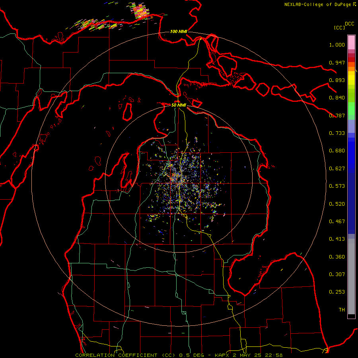358x358 pixels.
Task: Click the 0.467 scale value
Action: [337, 222]
